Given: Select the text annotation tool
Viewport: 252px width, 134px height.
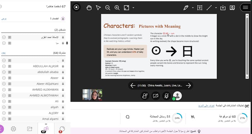Looking at the screenshot, I should coord(200,8).
